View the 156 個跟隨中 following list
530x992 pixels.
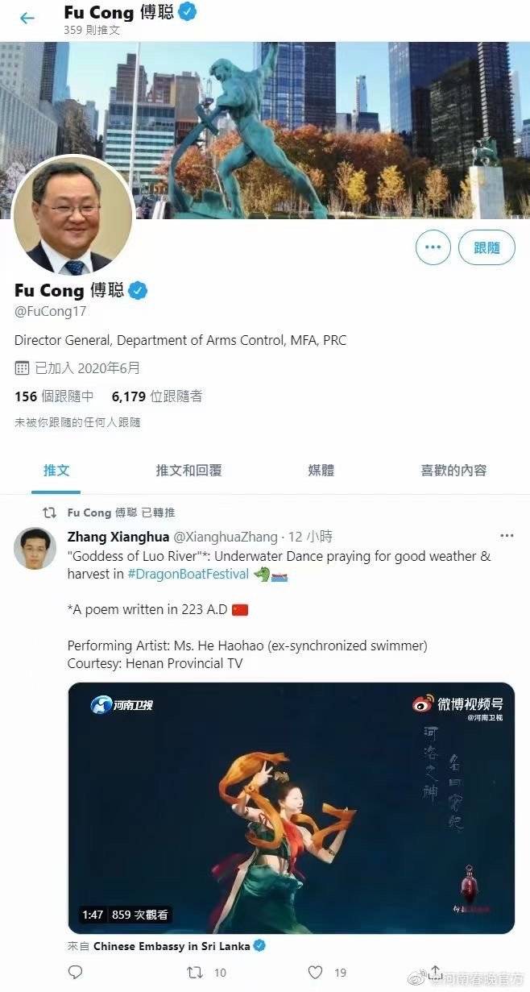[x=54, y=396]
